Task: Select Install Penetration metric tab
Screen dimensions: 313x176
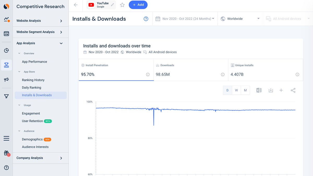Action: click(x=116, y=70)
